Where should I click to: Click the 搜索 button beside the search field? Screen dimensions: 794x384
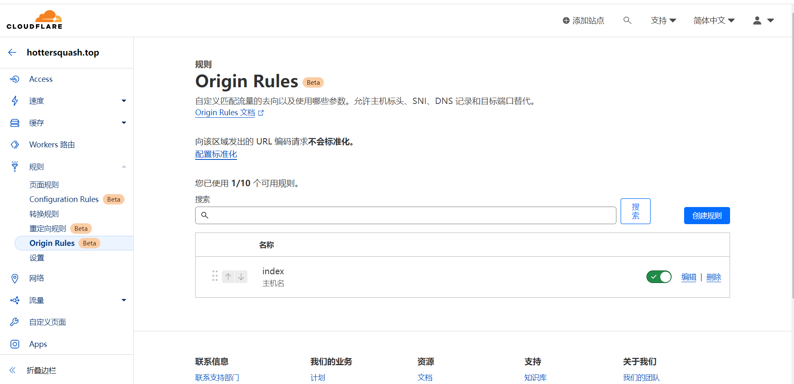[x=635, y=211]
